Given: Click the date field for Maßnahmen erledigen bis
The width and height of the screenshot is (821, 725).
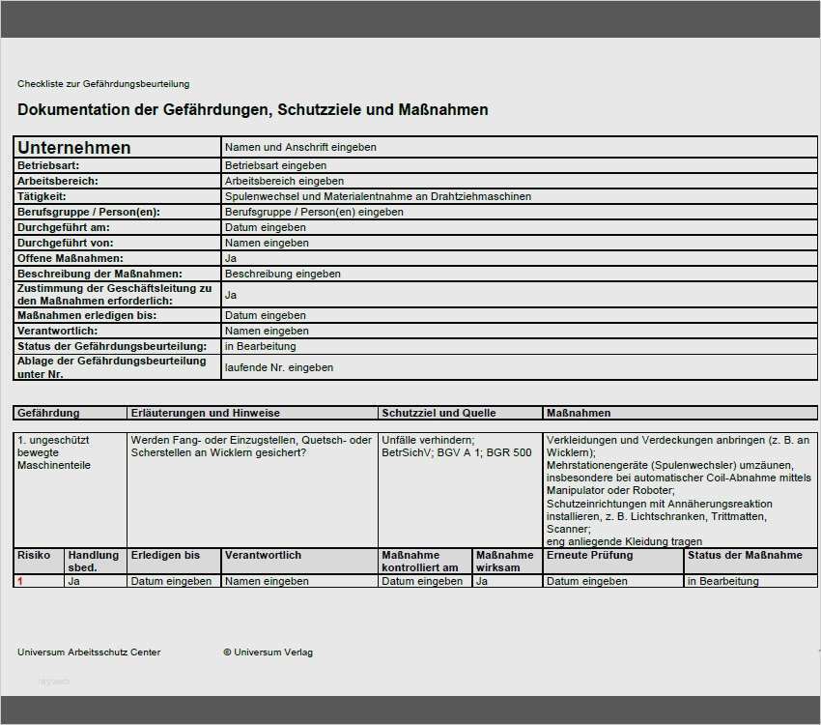Looking at the screenshot, I should click(x=519, y=315).
